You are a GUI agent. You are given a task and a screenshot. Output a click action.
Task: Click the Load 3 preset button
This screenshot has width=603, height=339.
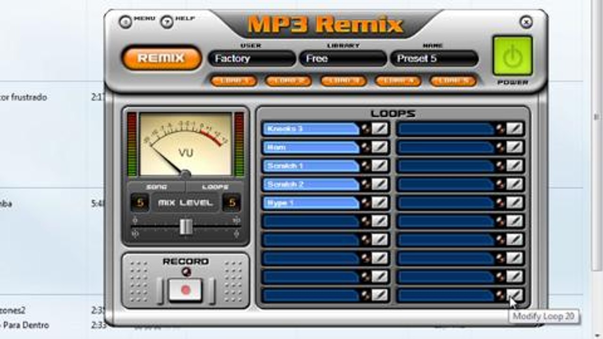pyautogui.click(x=343, y=81)
